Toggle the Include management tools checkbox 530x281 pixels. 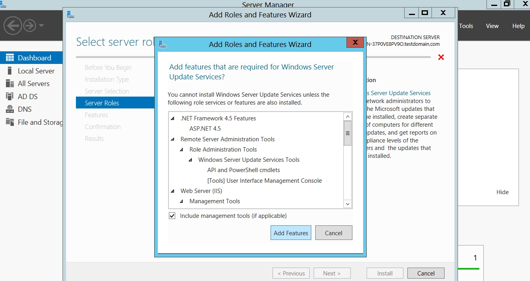[x=172, y=216]
